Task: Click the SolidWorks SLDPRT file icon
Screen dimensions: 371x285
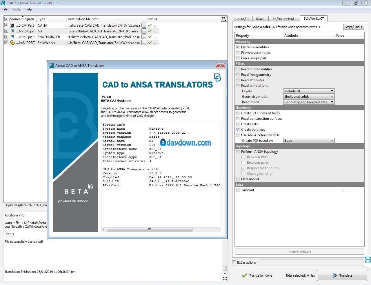Action: pyautogui.click(x=12, y=43)
